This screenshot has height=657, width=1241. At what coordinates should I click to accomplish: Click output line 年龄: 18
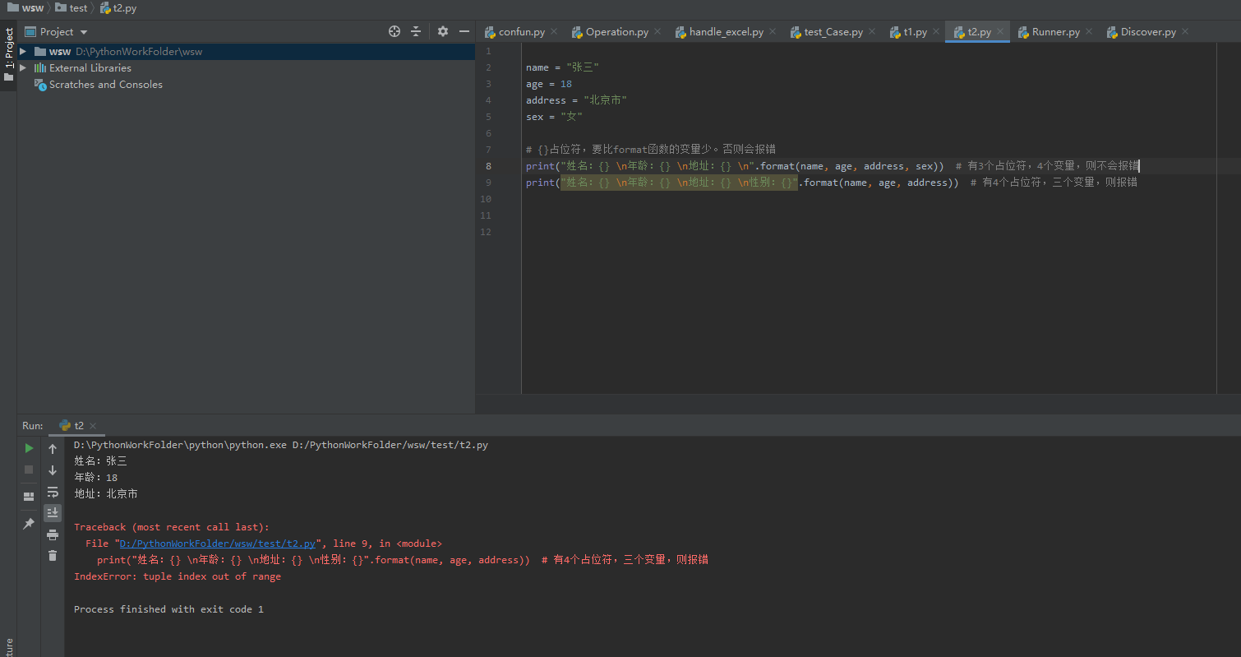click(x=96, y=478)
